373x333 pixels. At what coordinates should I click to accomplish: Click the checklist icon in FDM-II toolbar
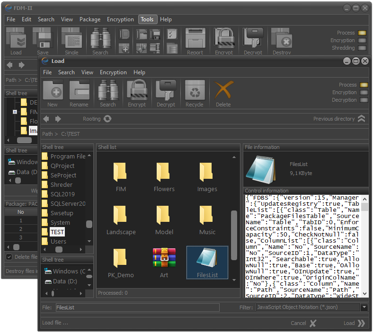coord(172,34)
